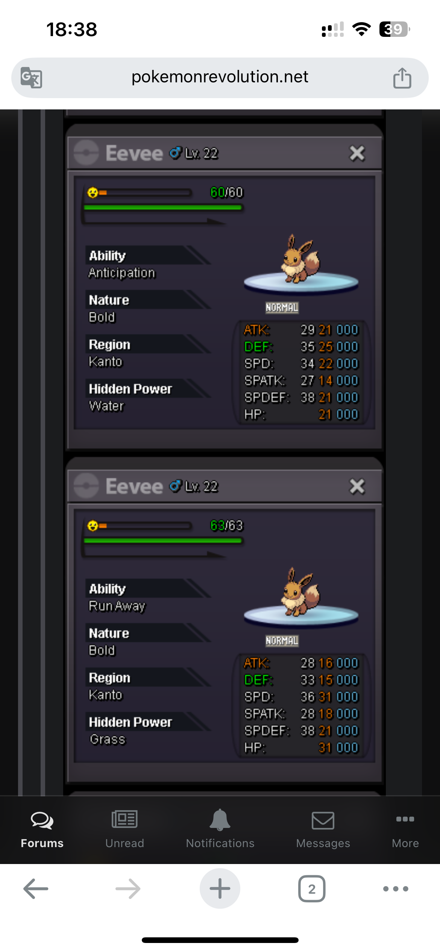Tap the second Eevee sprite image
Screen dimensions: 440x952
[x=300, y=593]
